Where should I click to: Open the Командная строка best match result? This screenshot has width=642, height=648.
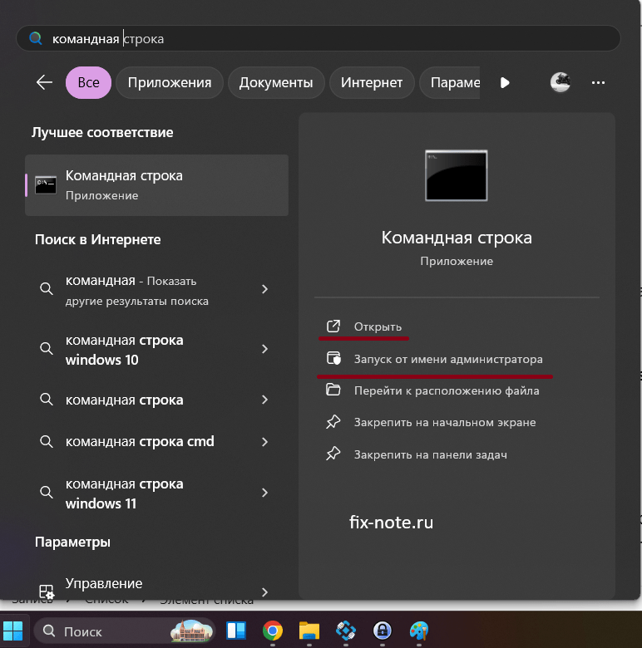(157, 185)
